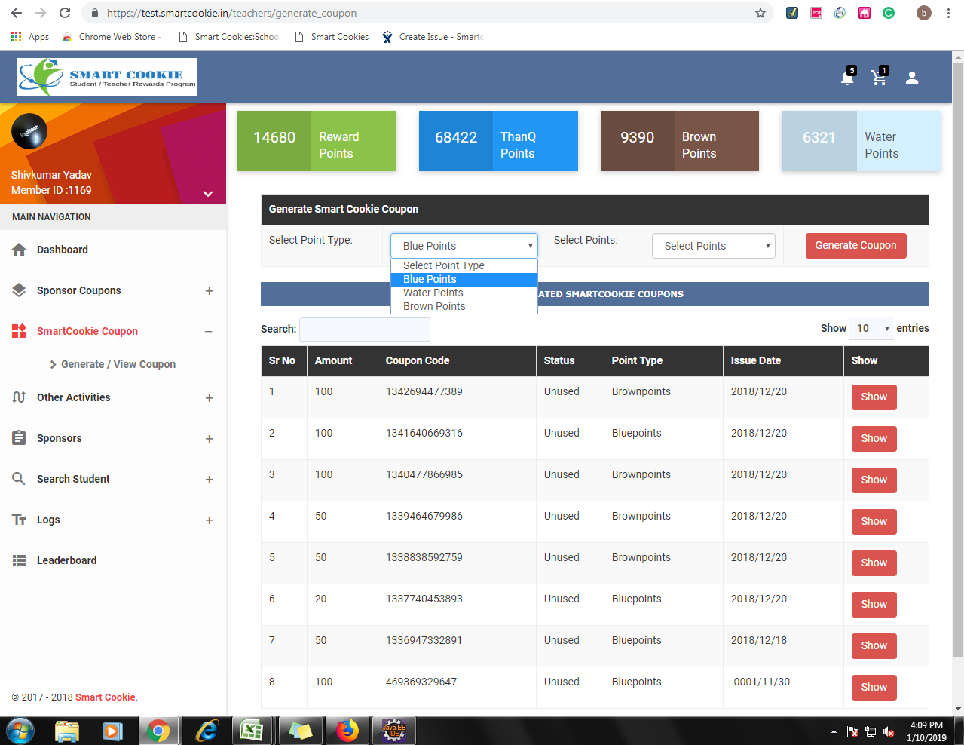
Task: Click the Generate Coupon button
Action: (x=855, y=246)
